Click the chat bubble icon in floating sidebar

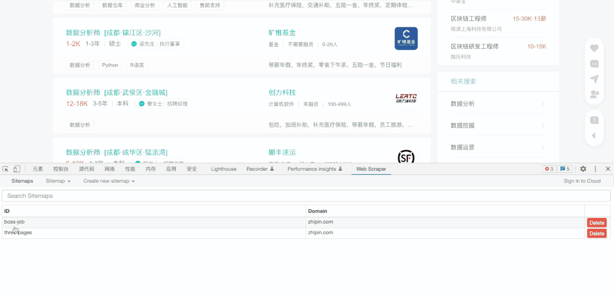tap(594, 64)
